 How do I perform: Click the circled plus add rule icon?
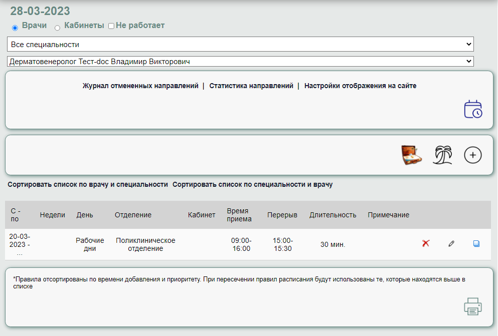click(472, 155)
